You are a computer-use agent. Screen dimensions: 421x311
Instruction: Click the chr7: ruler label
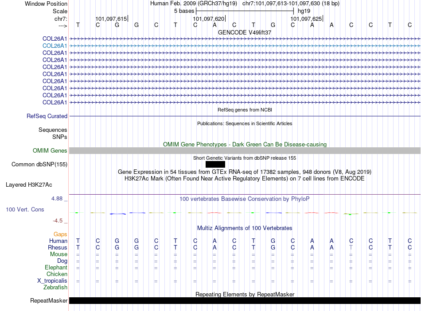tap(61, 19)
